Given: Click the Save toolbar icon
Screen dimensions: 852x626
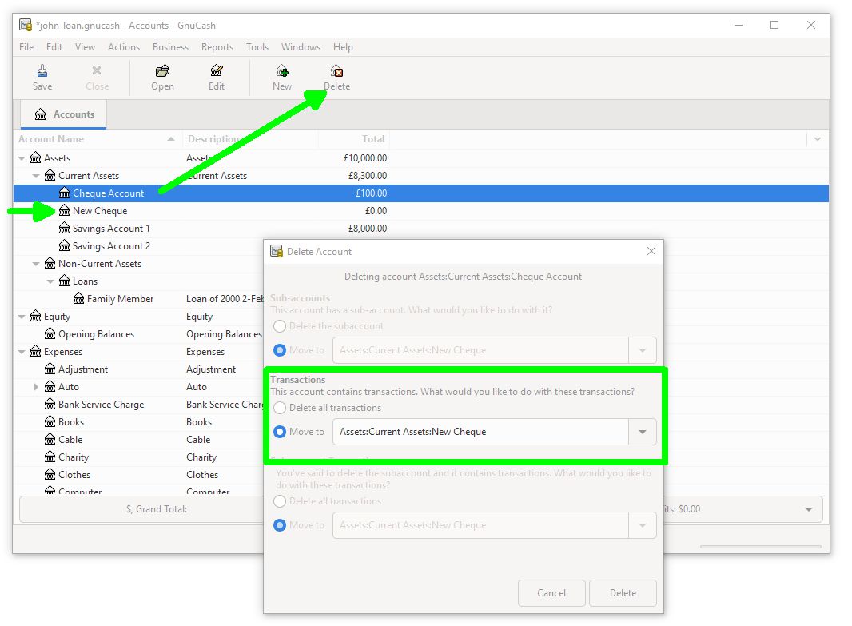Looking at the screenshot, I should pyautogui.click(x=42, y=71).
